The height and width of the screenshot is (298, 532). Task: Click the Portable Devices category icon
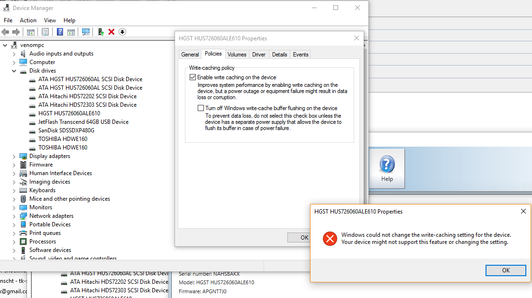[23, 224]
